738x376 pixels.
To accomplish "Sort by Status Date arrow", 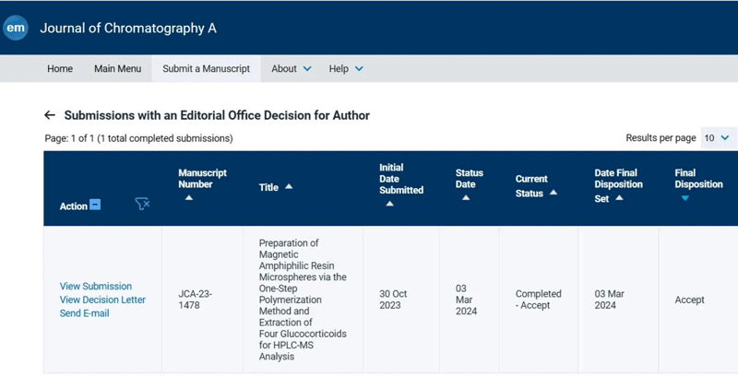I will click(x=465, y=198).
